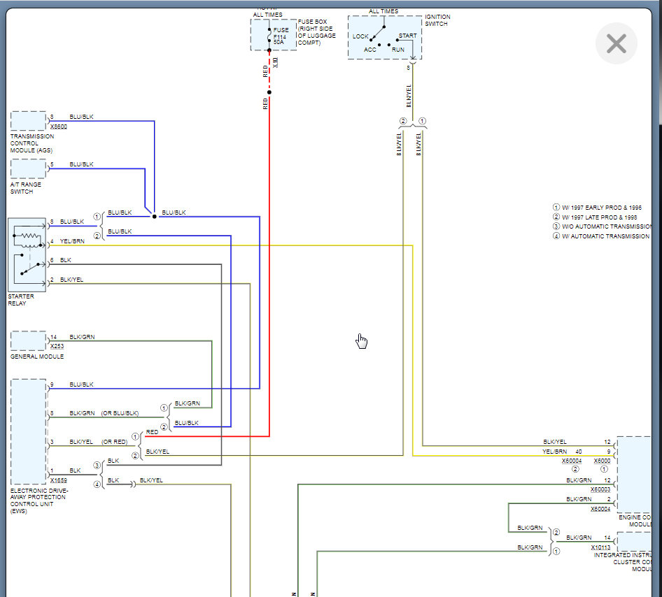Click the X60003 connector label
The width and height of the screenshot is (662, 597).
600,489
